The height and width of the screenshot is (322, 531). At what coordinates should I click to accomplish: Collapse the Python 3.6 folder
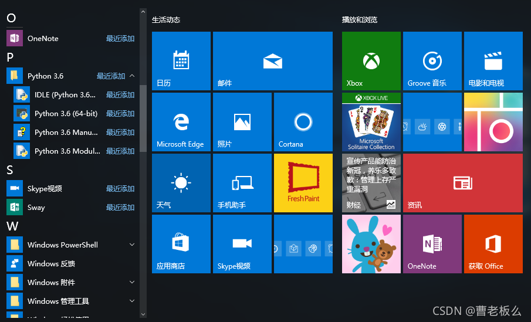pyautogui.click(x=132, y=76)
